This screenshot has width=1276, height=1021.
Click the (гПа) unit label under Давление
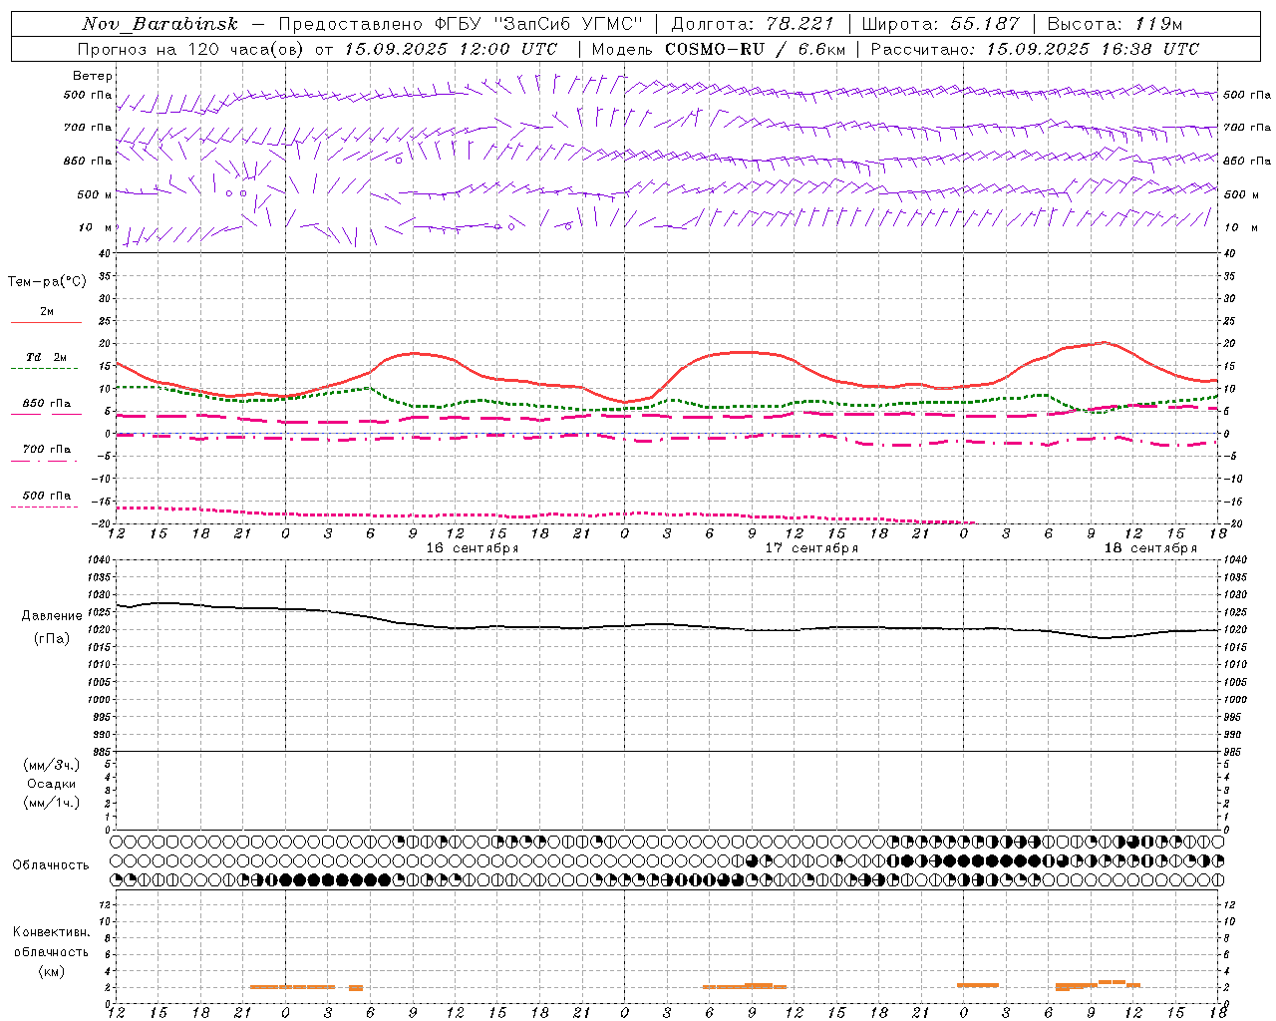(50, 639)
